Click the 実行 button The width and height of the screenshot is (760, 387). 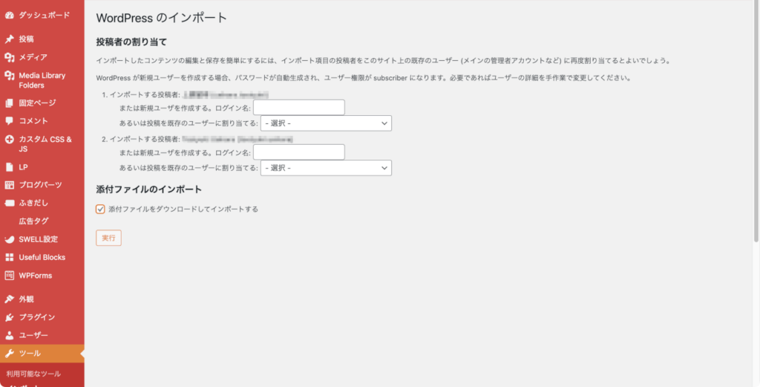(x=108, y=238)
